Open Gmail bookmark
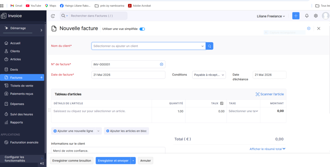Screen dimensions: 330x167 point(16,6)
